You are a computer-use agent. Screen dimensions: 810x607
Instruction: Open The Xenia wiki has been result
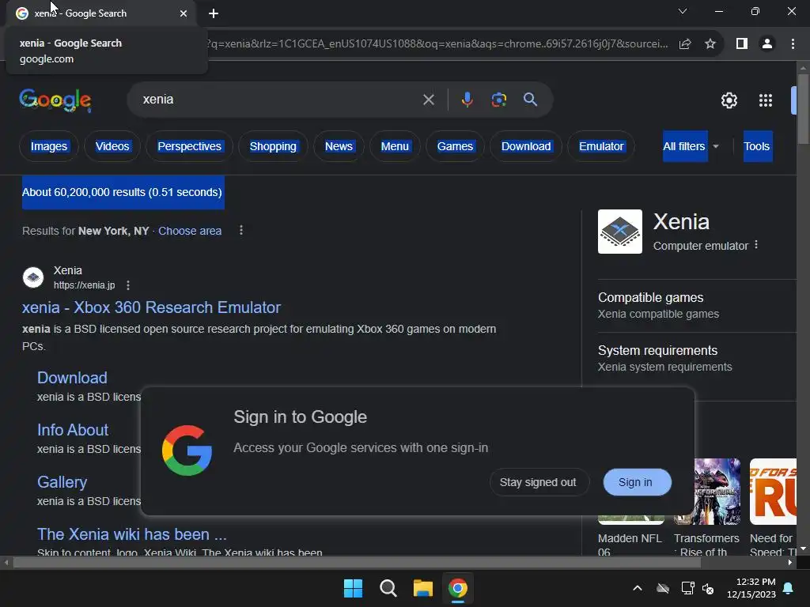[x=132, y=534]
